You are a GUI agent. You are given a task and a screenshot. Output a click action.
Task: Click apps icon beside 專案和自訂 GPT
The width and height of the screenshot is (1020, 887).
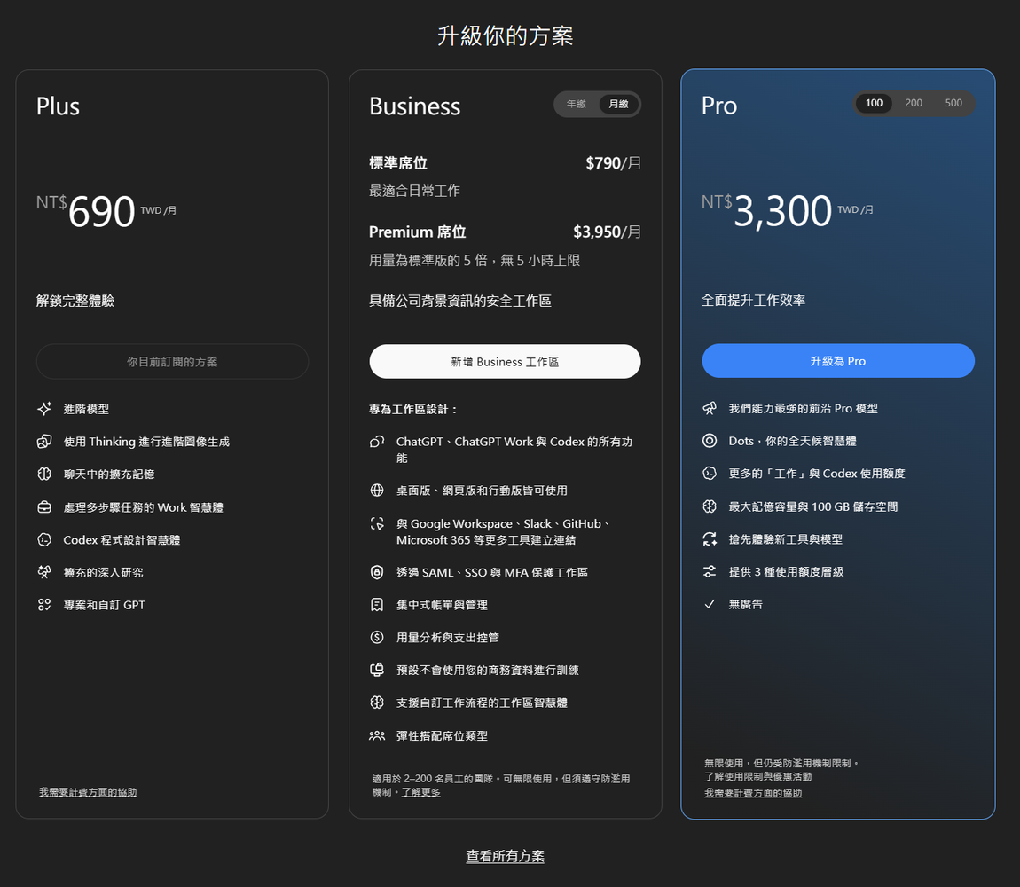click(44, 605)
